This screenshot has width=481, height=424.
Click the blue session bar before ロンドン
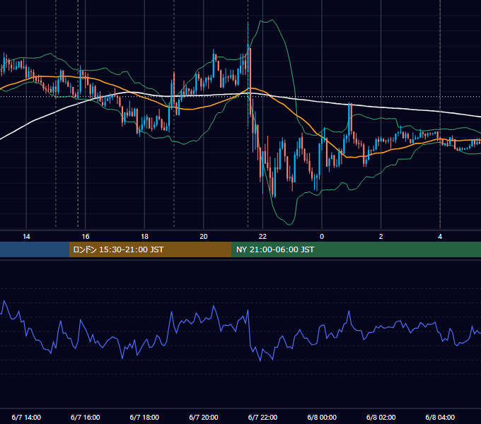(35, 249)
